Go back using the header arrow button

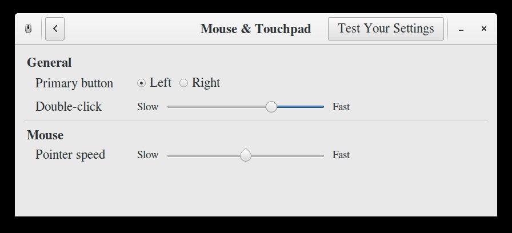coord(55,29)
